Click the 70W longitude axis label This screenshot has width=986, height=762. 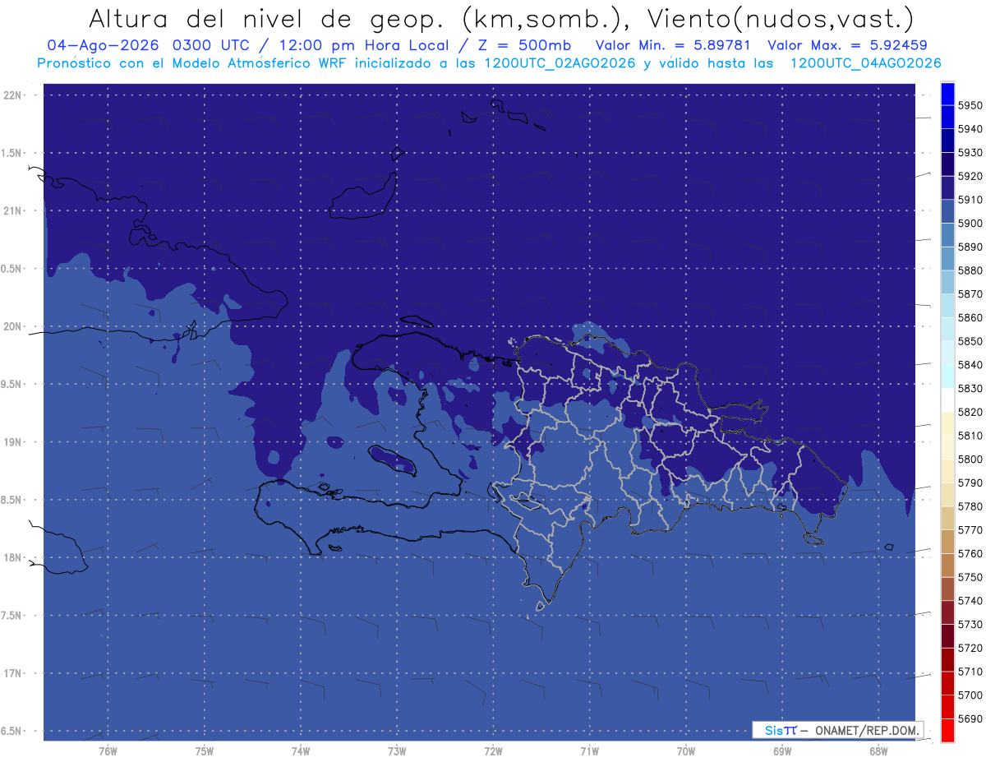point(686,751)
